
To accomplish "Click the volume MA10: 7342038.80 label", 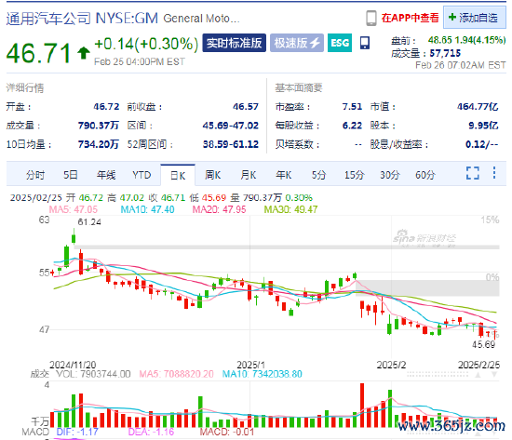I will (263, 374).
